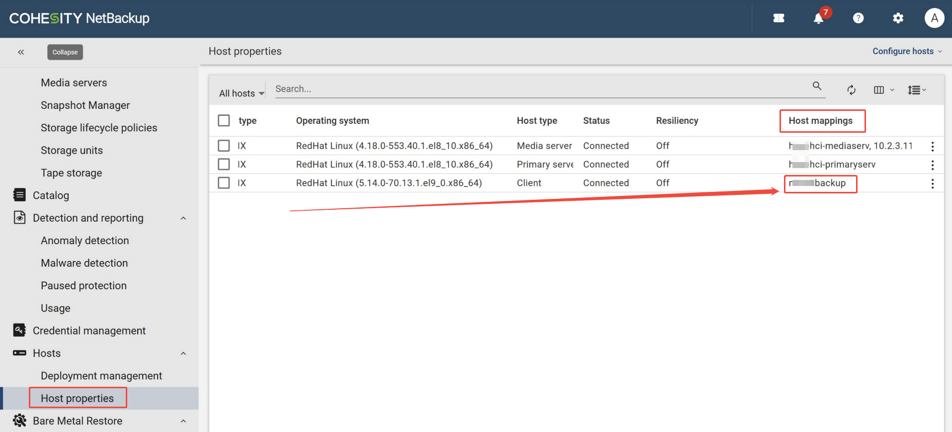
Task: Click the help question mark icon
Action: tap(858, 18)
